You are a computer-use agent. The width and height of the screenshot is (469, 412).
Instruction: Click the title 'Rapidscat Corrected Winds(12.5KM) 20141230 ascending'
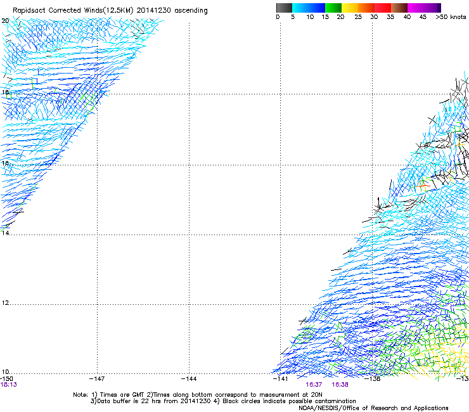(x=110, y=11)
